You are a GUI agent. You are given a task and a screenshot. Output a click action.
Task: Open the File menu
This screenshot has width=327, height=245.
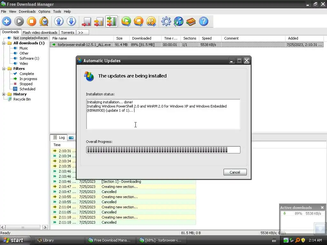[x=4, y=11]
